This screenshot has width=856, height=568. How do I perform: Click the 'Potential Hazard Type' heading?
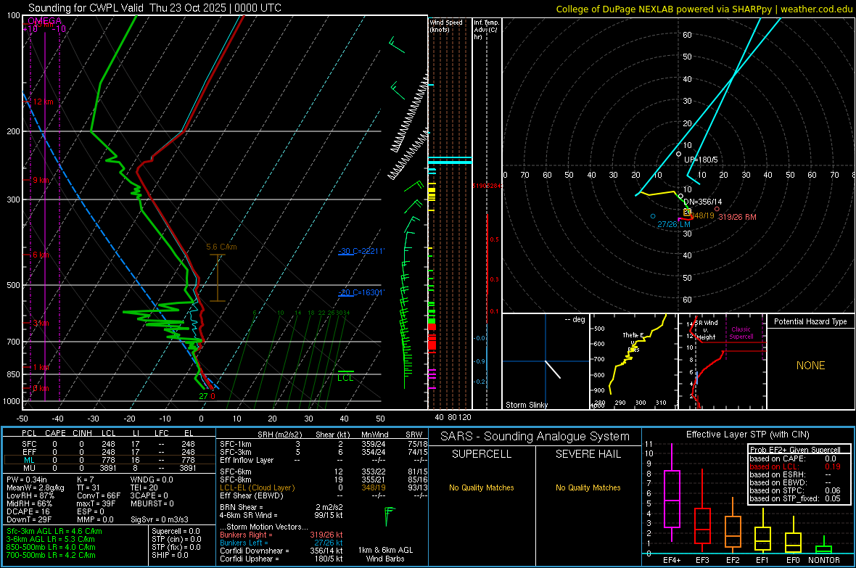[x=810, y=321]
